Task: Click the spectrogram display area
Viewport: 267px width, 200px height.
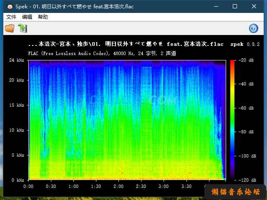Action: click(x=127, y=120)
